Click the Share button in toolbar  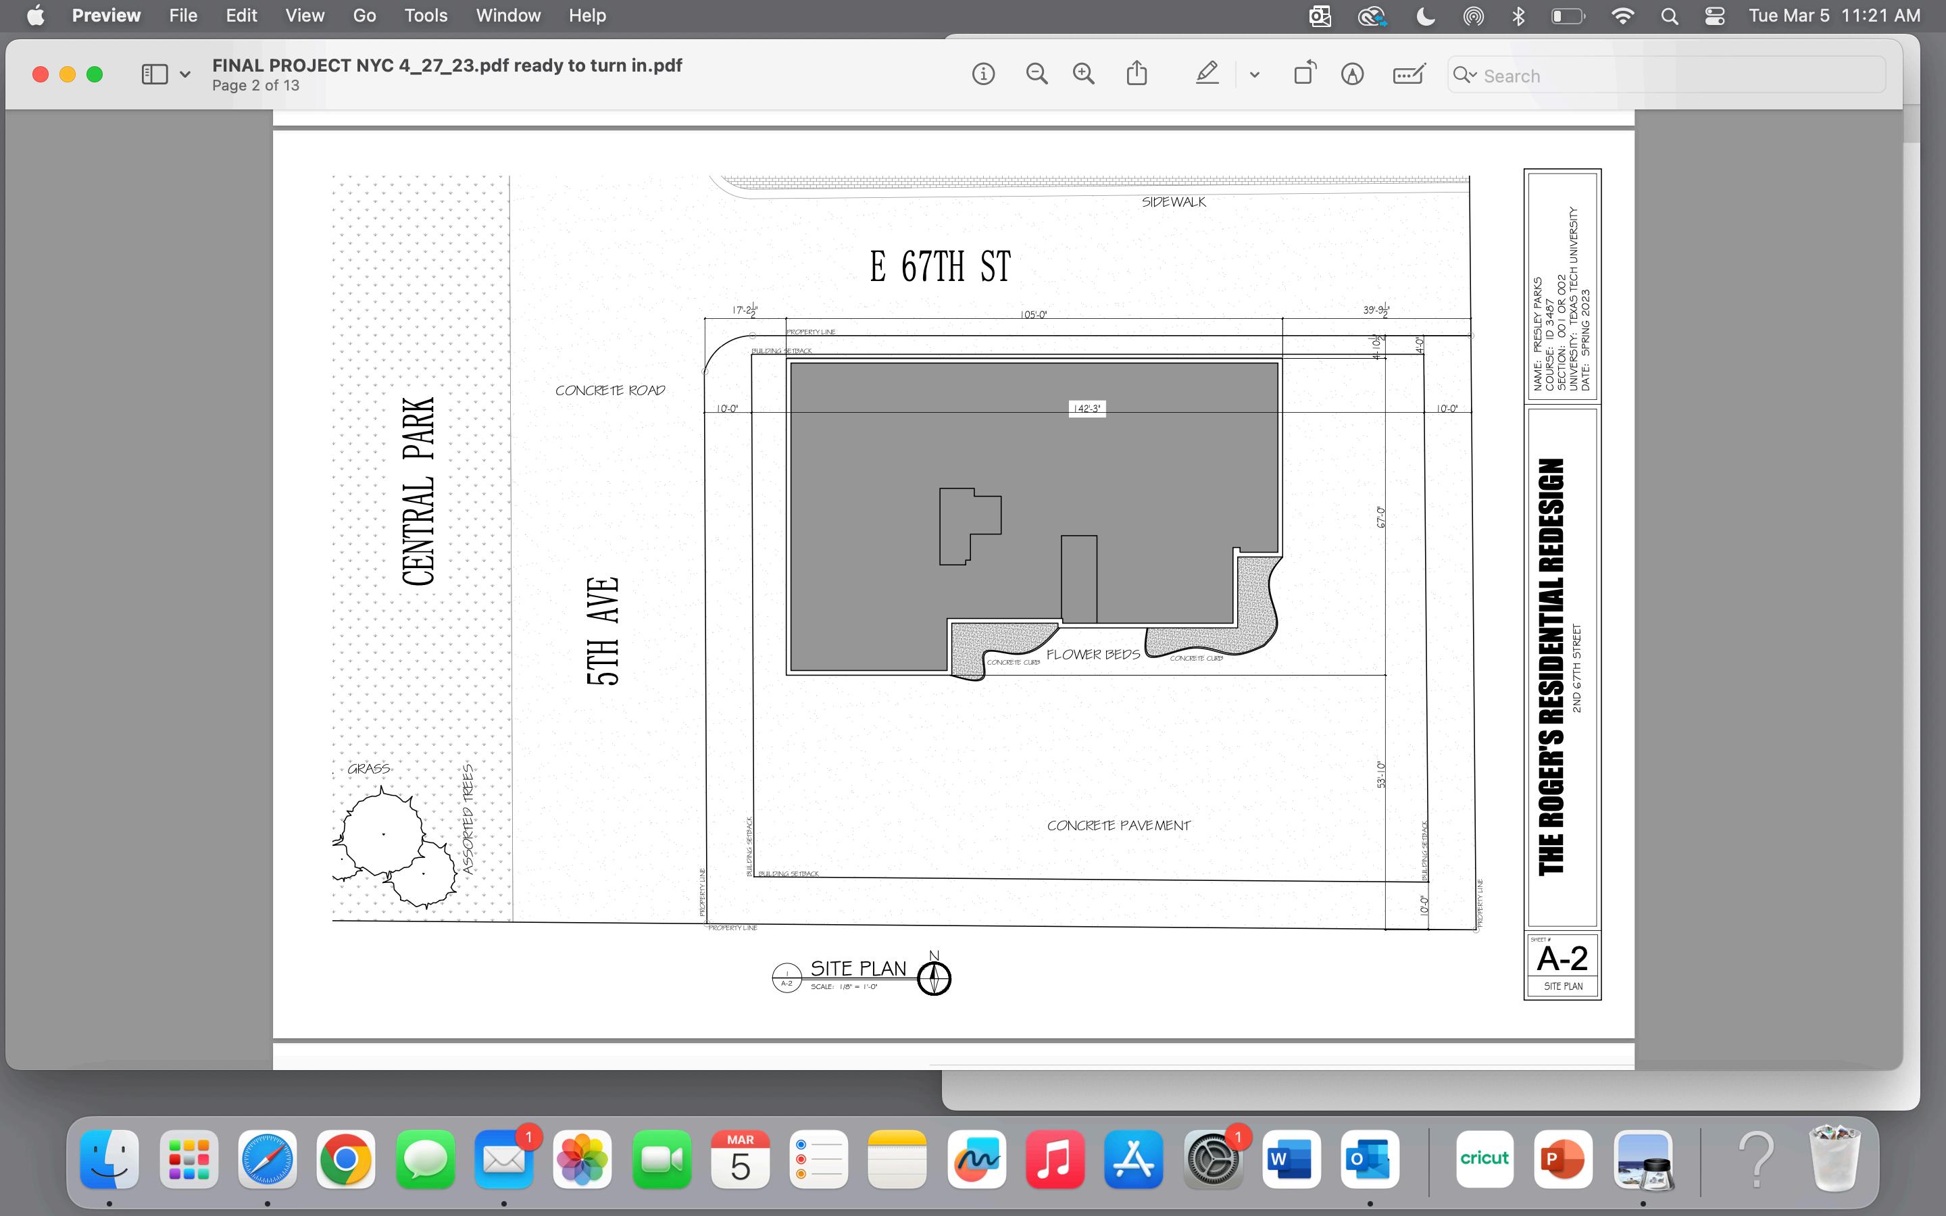coord(1137,75)
